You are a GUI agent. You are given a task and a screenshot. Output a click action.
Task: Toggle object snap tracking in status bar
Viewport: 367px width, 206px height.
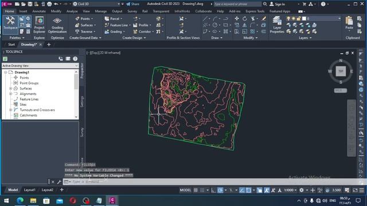(242, 190)
